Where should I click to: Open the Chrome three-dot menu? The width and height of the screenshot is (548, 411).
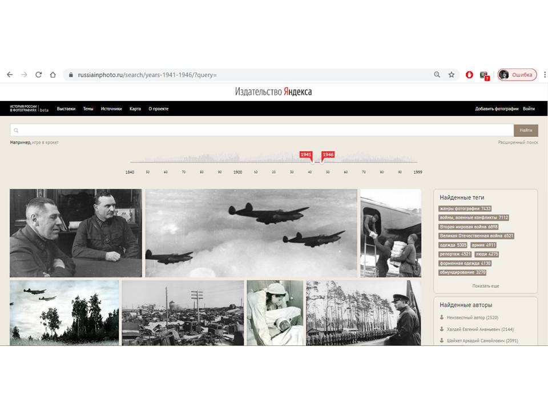point(545,75)
